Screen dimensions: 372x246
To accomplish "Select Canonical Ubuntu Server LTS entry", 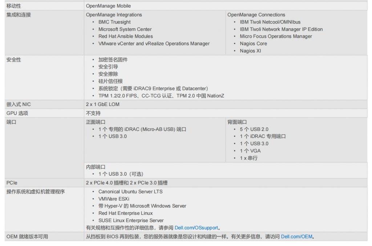I will [x=130, y=192].
